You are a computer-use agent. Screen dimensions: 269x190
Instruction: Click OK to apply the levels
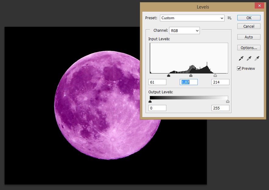pos(249,18)
